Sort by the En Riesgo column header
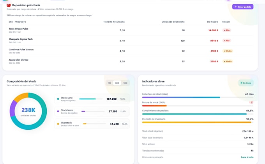 click(x=212, y=22)
